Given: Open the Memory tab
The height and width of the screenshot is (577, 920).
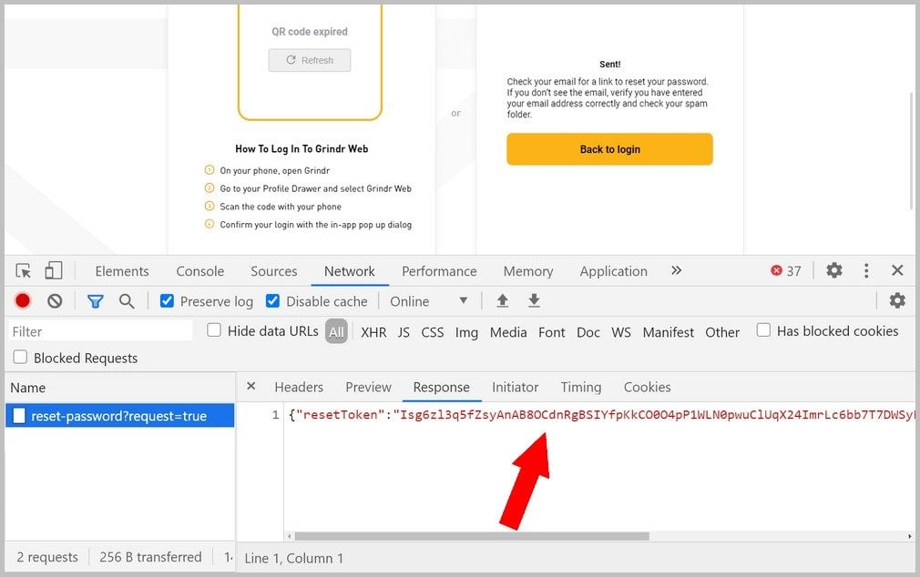Looking at the screenshot, I should coord(528,271).
